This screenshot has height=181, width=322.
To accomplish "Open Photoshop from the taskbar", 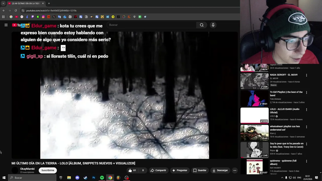I will coord(94,178).
